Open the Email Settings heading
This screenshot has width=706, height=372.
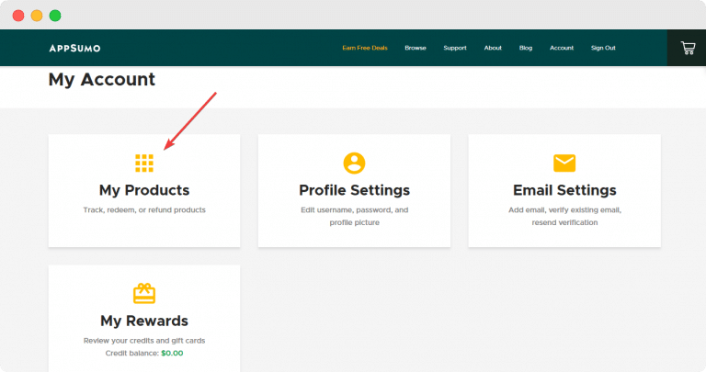564,190
